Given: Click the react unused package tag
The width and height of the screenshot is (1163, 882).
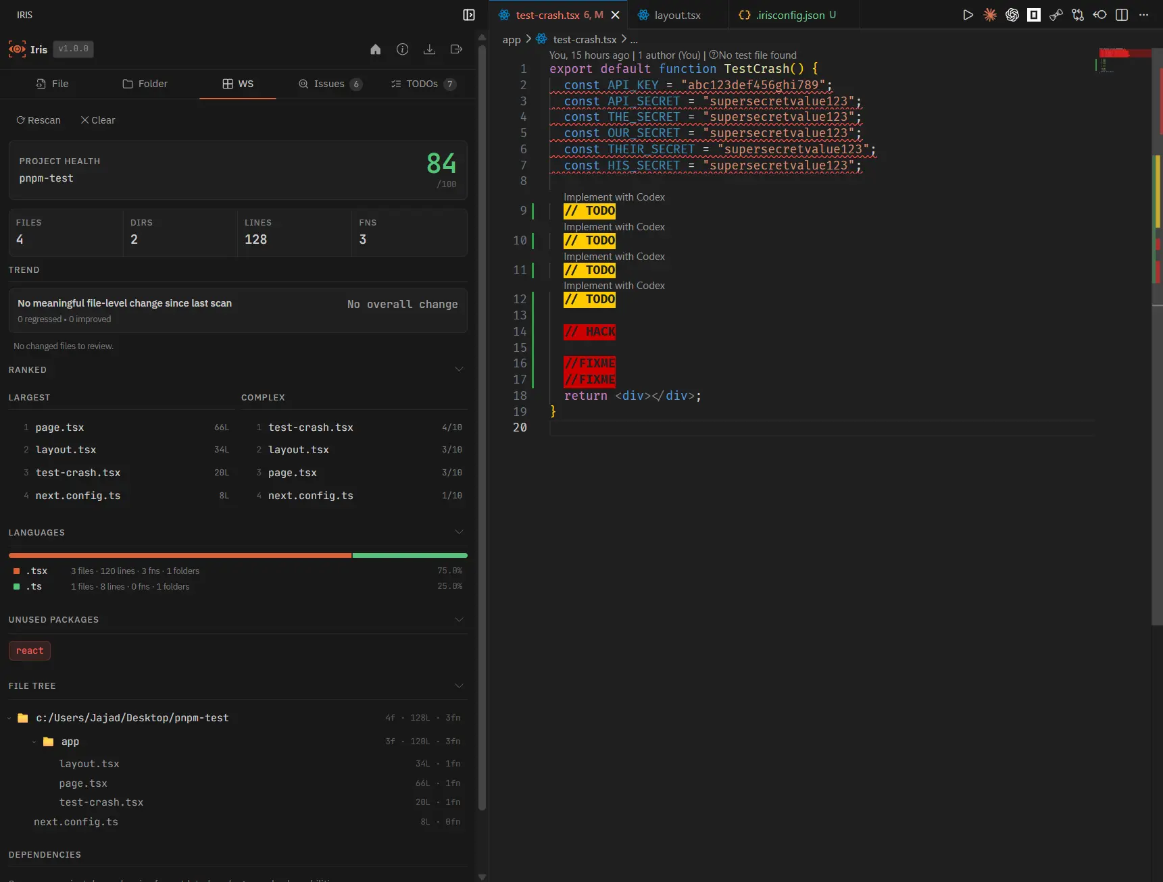Looking at the screenshot, I should pyautogui.click(x=30, y=650).
